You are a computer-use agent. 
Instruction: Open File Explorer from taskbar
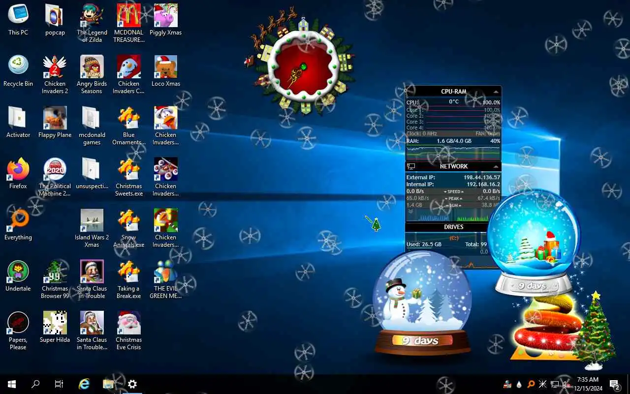coord(108,384)
